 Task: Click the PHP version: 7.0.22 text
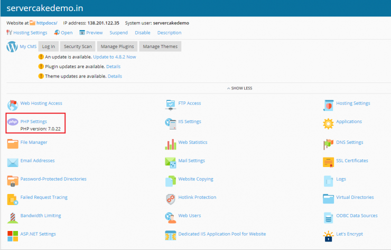[x=40, y=129]
